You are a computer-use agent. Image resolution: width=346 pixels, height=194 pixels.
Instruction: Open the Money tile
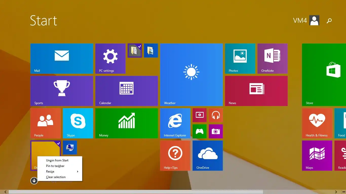point(127,123)
